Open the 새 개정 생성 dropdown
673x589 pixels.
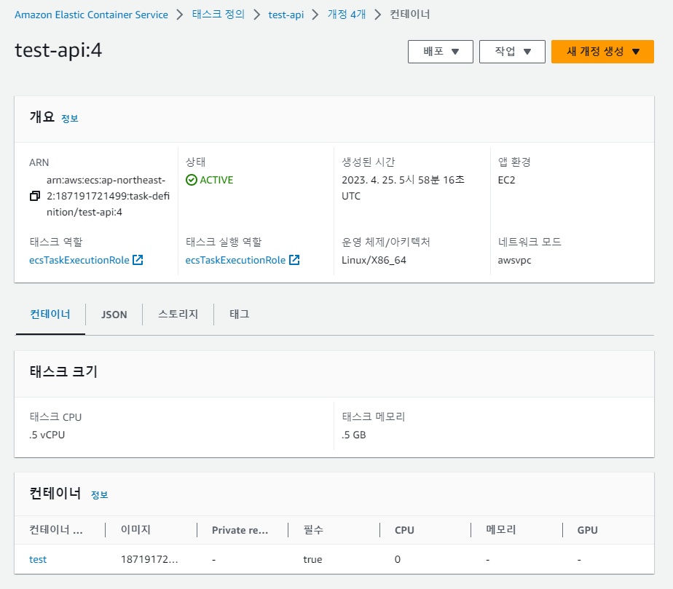602,52
